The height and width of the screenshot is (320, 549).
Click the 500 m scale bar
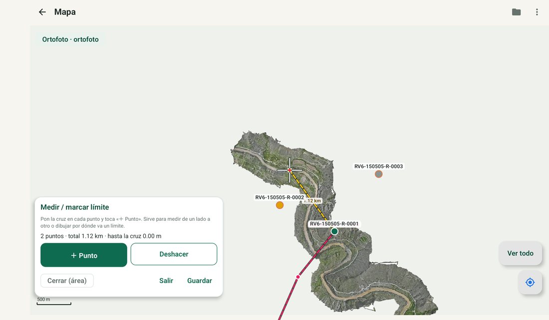[54, 301]
